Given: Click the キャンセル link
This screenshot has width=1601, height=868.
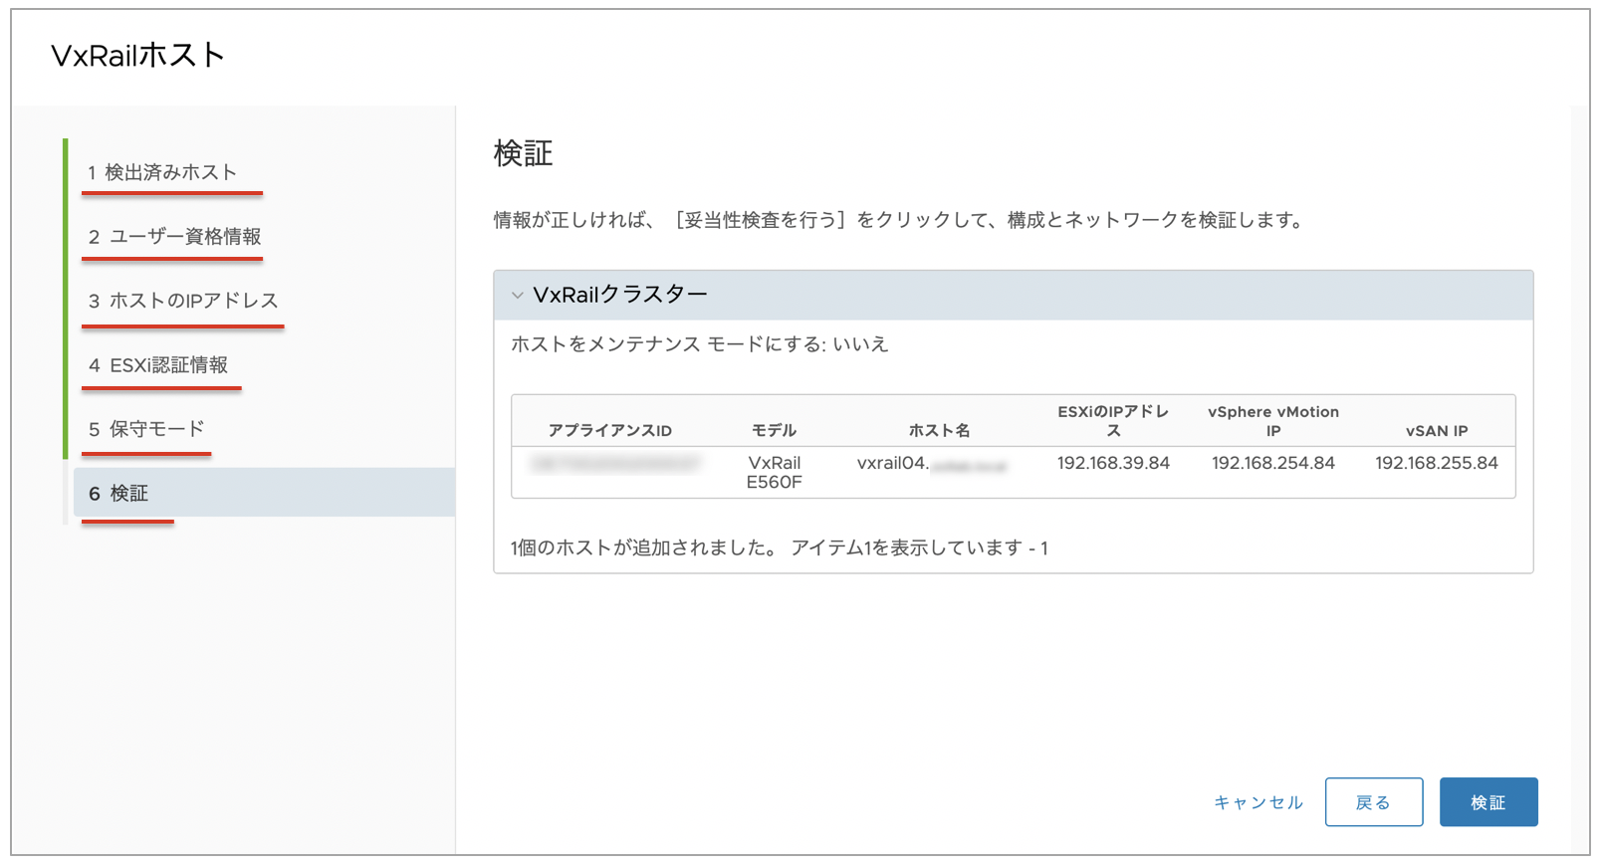Looking at the screenshot, I should 1258,802.
